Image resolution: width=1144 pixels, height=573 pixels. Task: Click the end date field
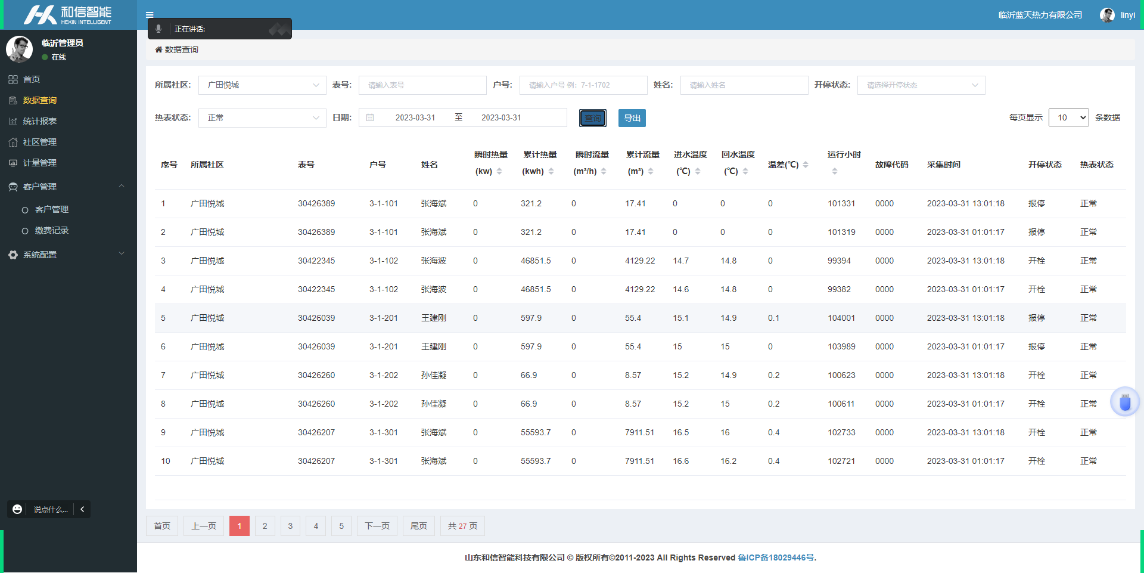(x=501, y=117)
